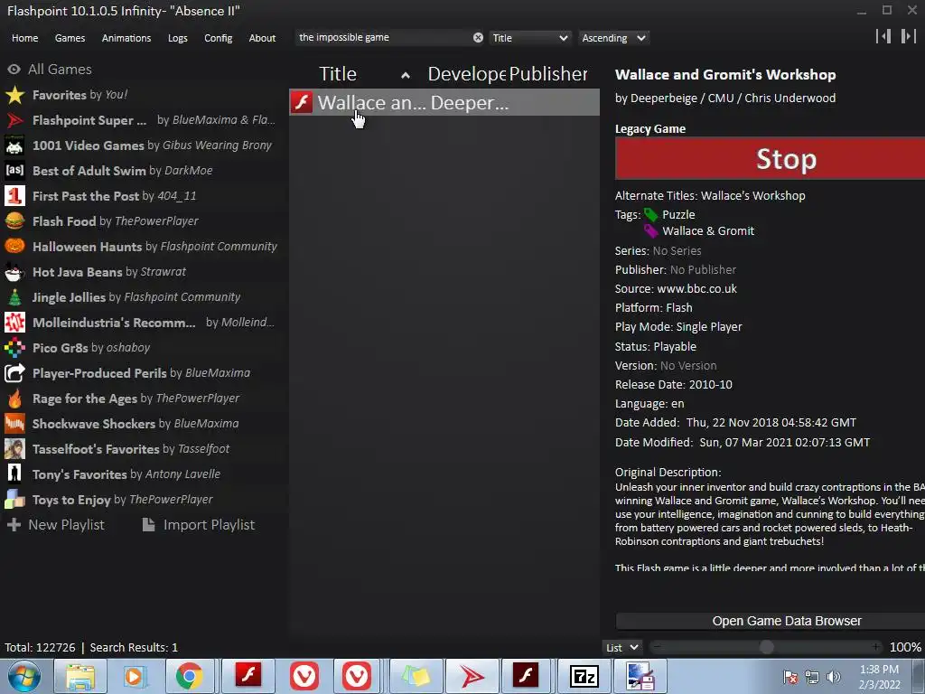Collapse the left sidebar with the toggle icon
This screenshot has width=925, height=694.
[x=883, y=36]
